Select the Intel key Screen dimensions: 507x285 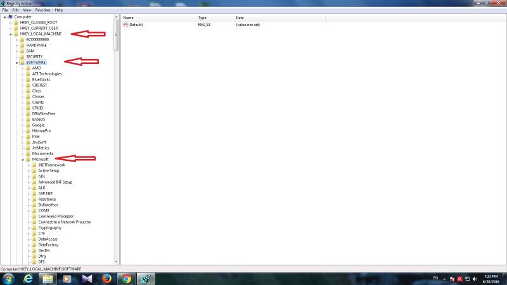[x=35, y=137]
